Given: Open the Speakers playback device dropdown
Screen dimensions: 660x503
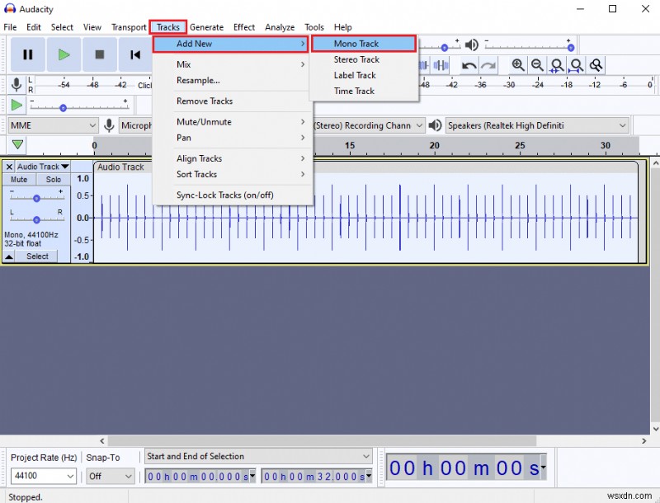Looking at the screenshot, I should click(537, 125).
